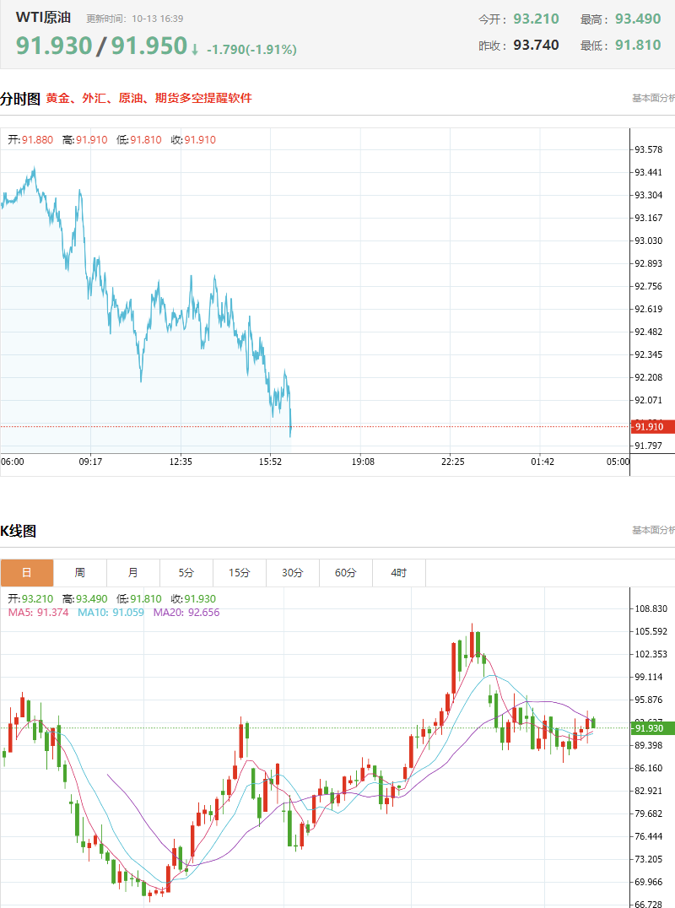Click the 105.592 price level on K-line axis
675x908 pixels.
click(x=651, y=631)
